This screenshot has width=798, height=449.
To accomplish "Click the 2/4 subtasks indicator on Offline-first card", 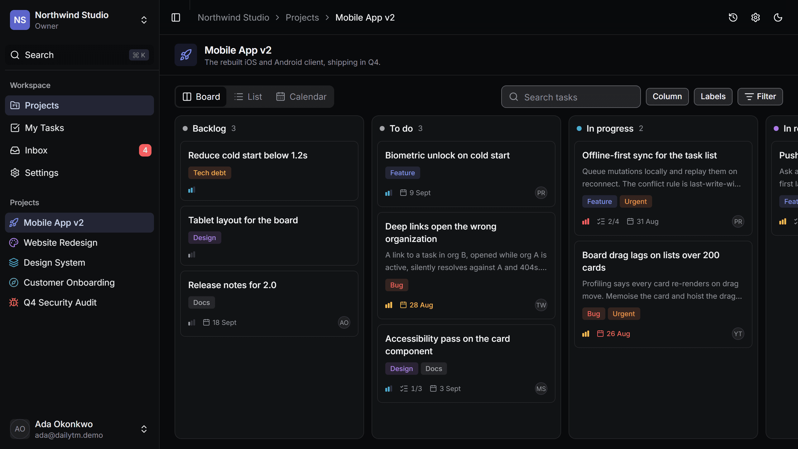I will click(x=608, y=221).
